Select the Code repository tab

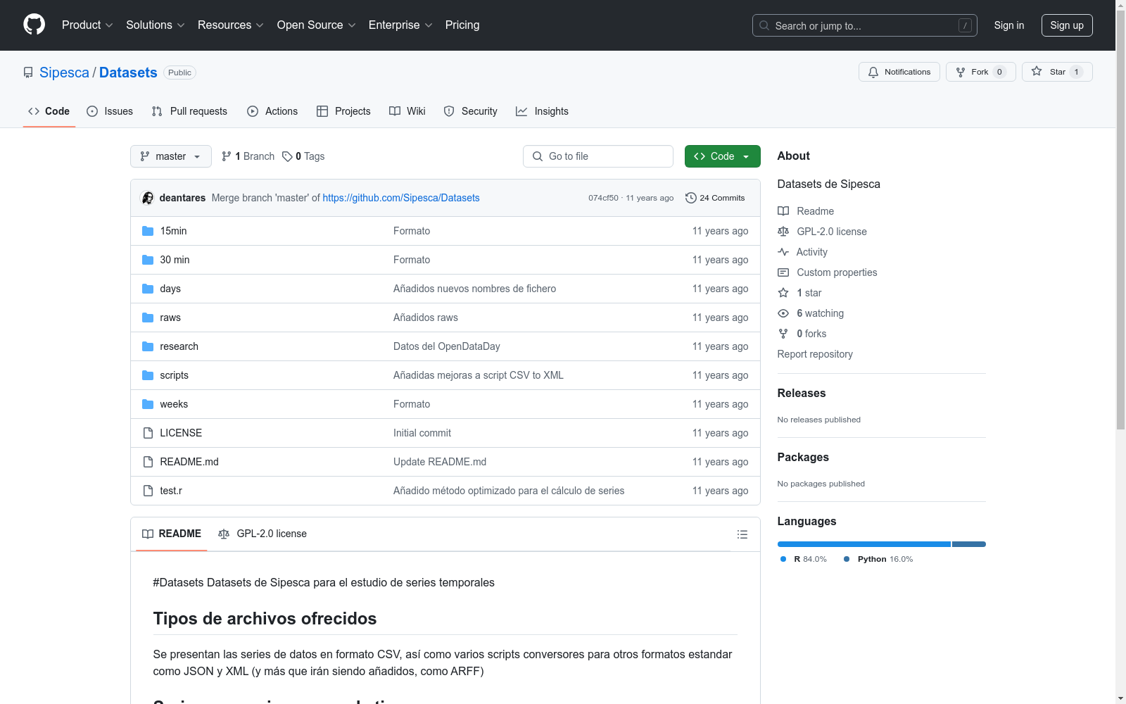coord(49,111)
